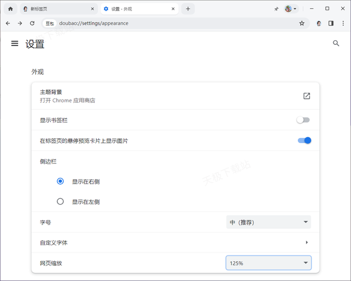Go forward with the forward arrow
The height and width of the screenshot is (281, 351).
[20, 23]
